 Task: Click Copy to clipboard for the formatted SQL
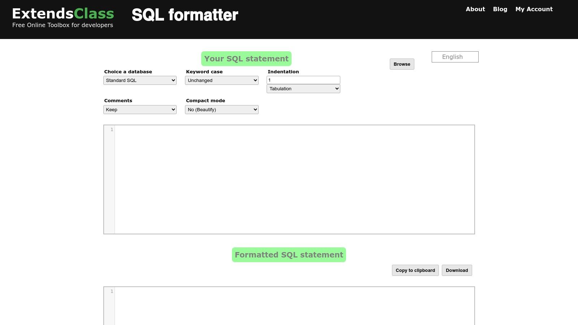coord(415,270)
